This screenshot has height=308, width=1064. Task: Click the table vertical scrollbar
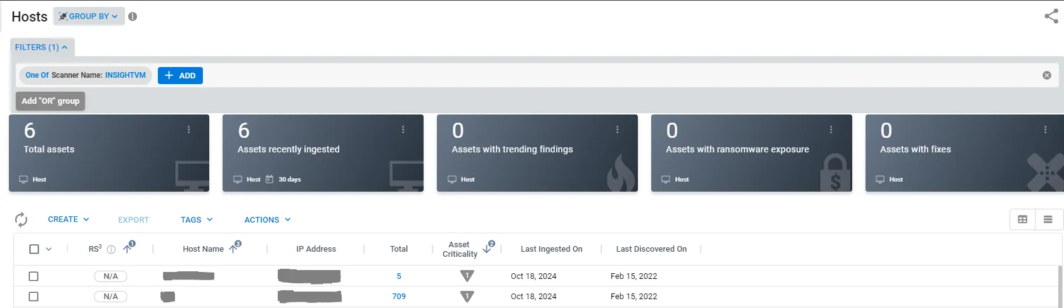(1059, 286)
